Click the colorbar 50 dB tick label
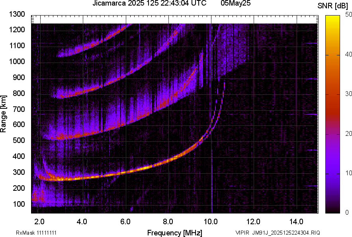Screen dimensions: 352x237 (x=348, y=15)
